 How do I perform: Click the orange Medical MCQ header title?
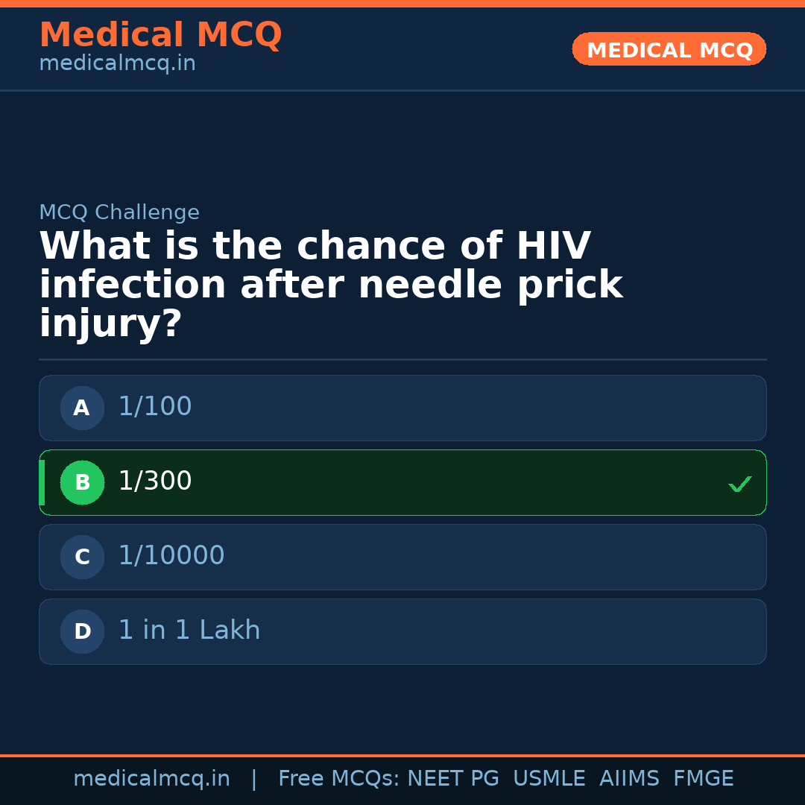[x=160, y=35]
